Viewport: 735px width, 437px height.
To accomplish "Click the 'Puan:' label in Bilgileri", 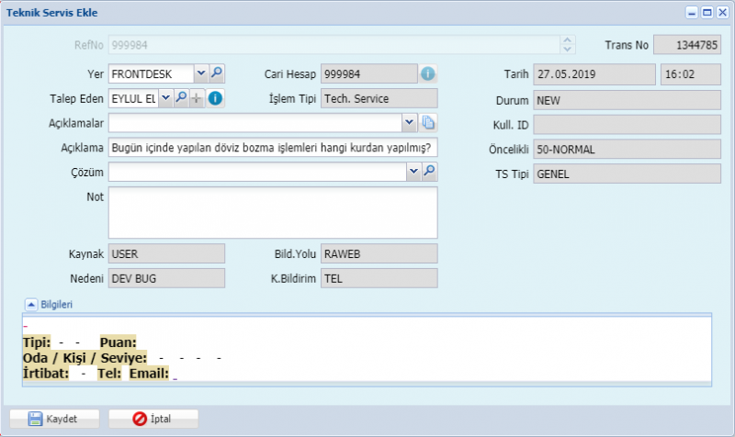I will [118, 342].
